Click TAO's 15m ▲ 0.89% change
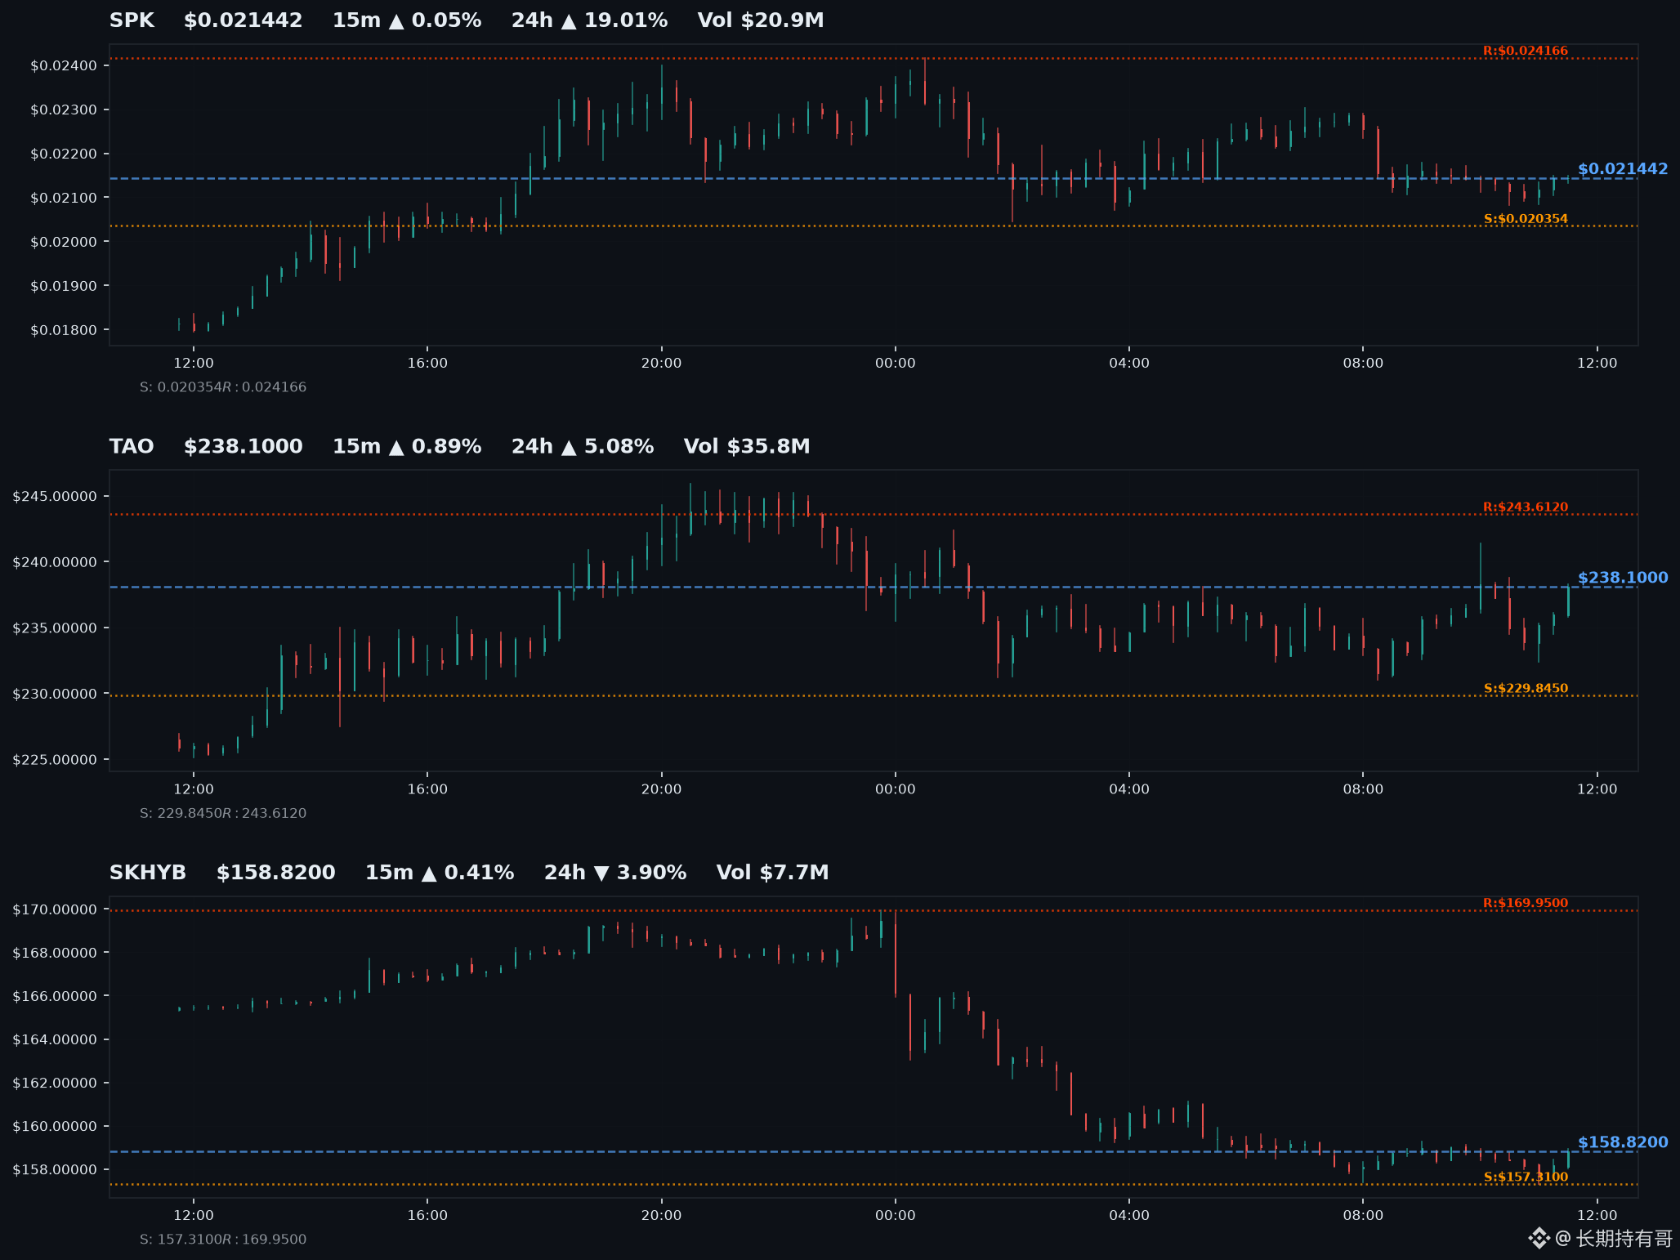1680x1260 pixels. pyautogui.click(x=407, y=447)
